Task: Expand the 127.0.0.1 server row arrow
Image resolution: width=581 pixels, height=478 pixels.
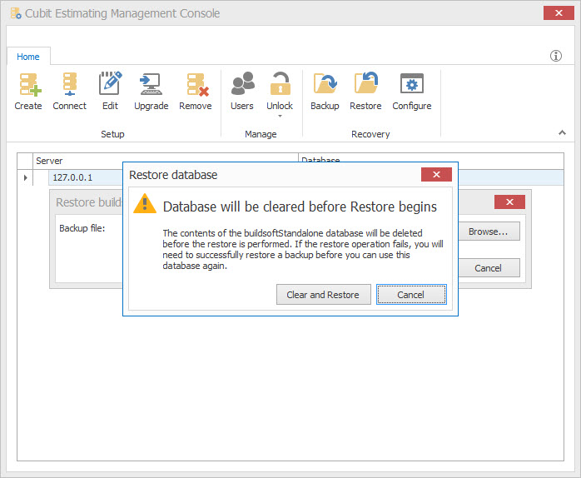Action: (x=25, y=177)
